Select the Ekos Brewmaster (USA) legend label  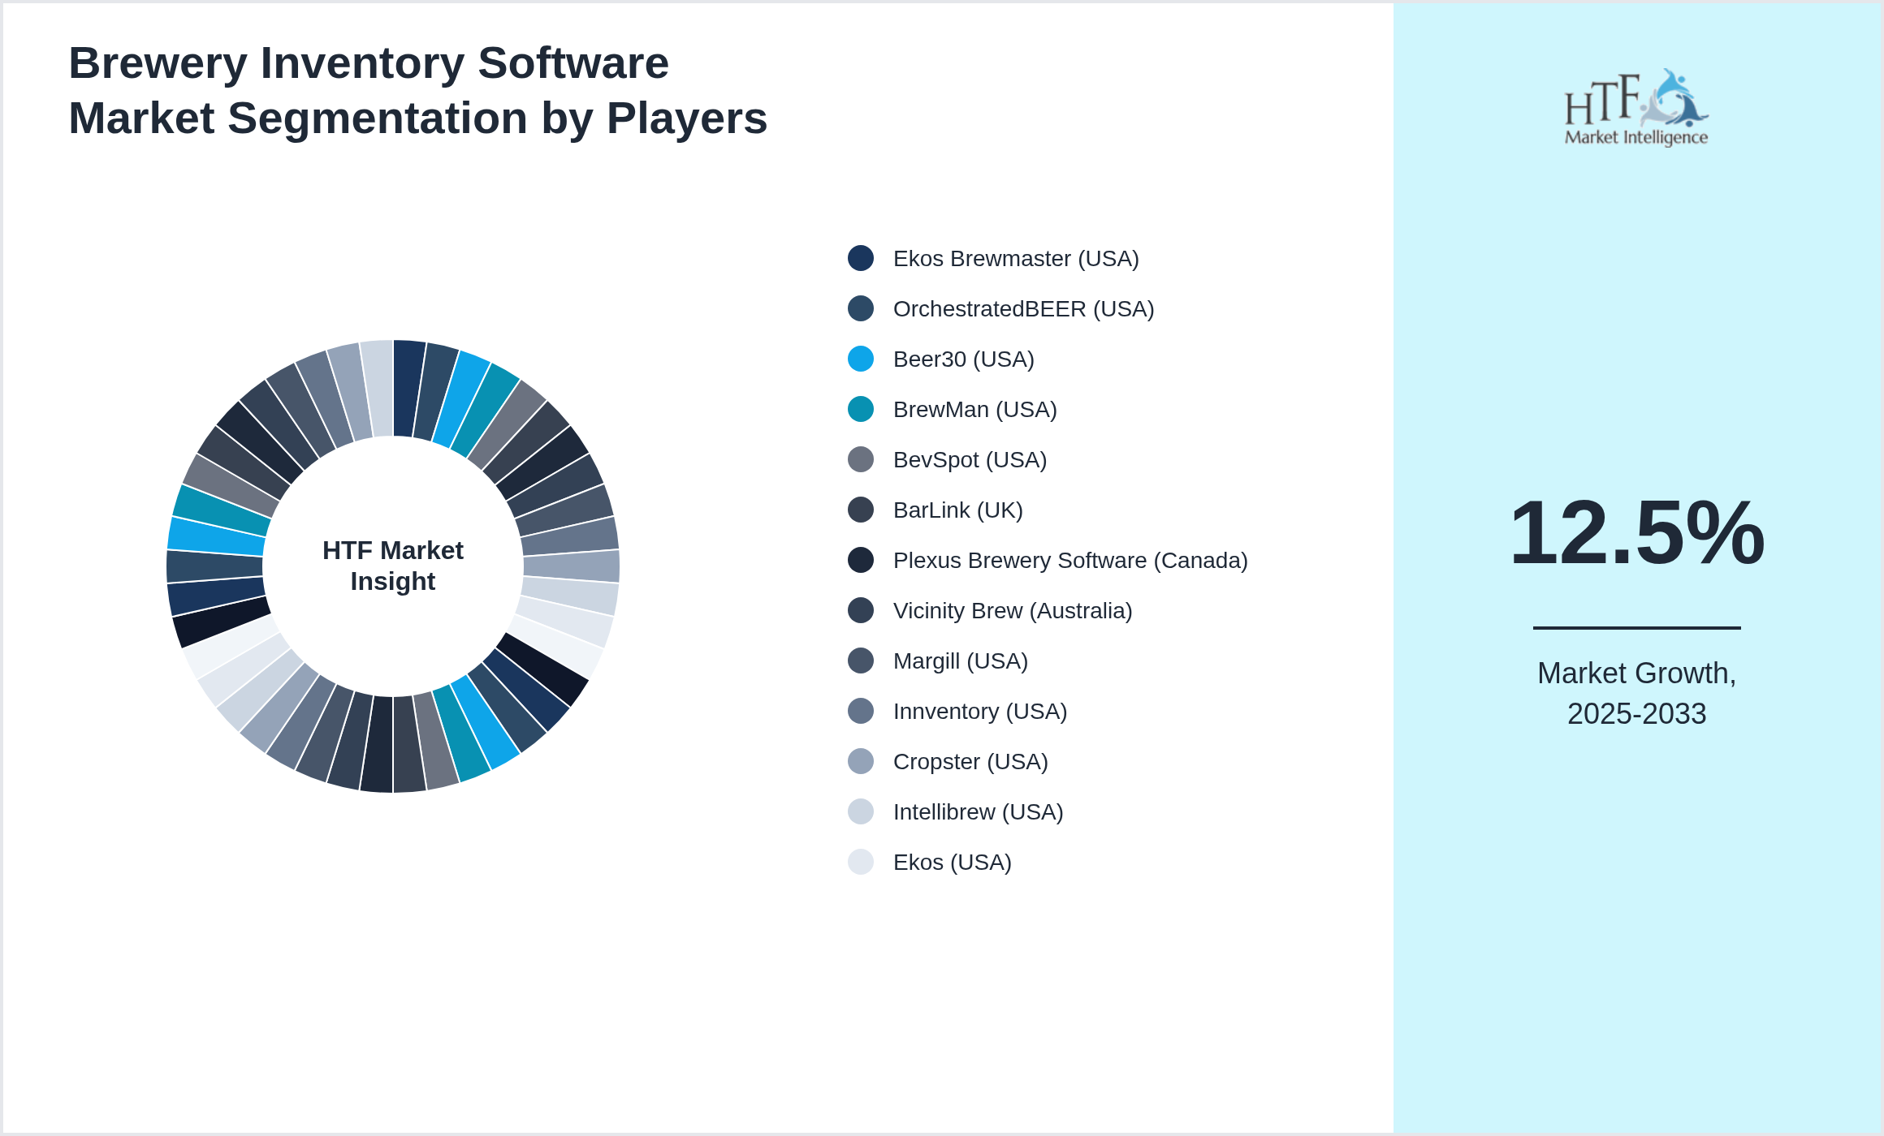(1016, 259)
